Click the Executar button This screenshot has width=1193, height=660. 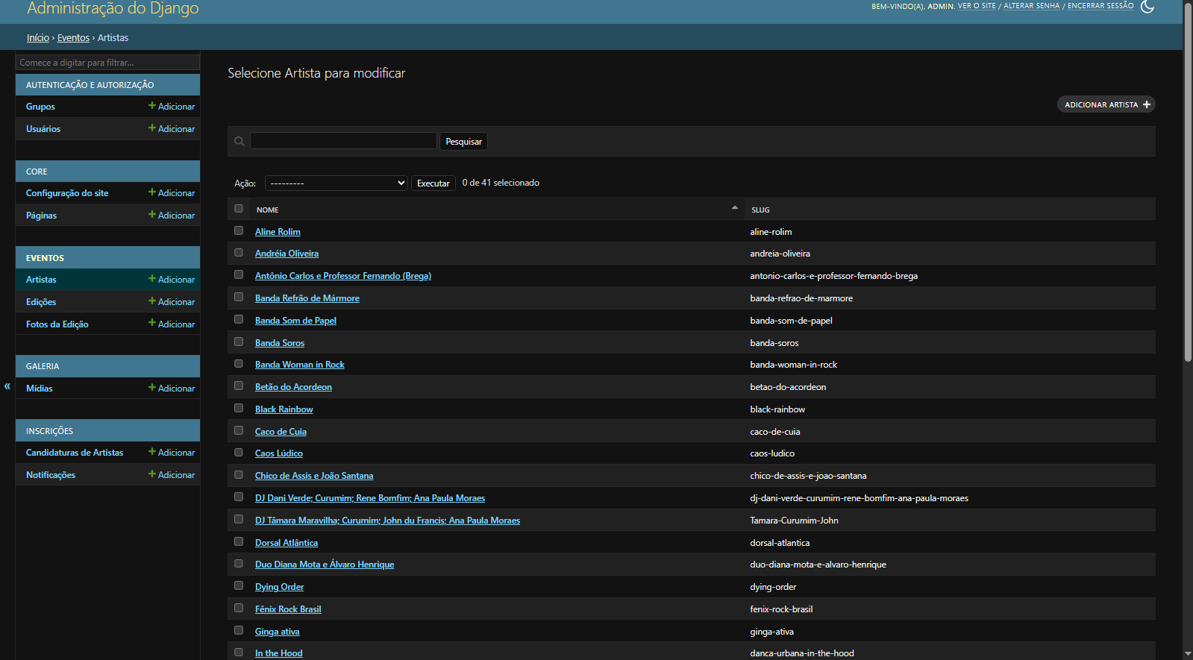coord(433,183)
